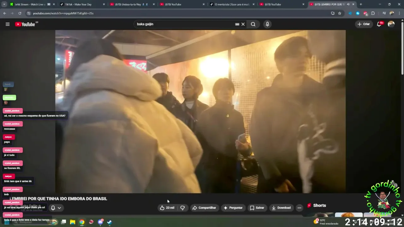The width and height of the screenshot is (404, 227).
Task: Open the three-dot more actions menu
Action: 299,208
